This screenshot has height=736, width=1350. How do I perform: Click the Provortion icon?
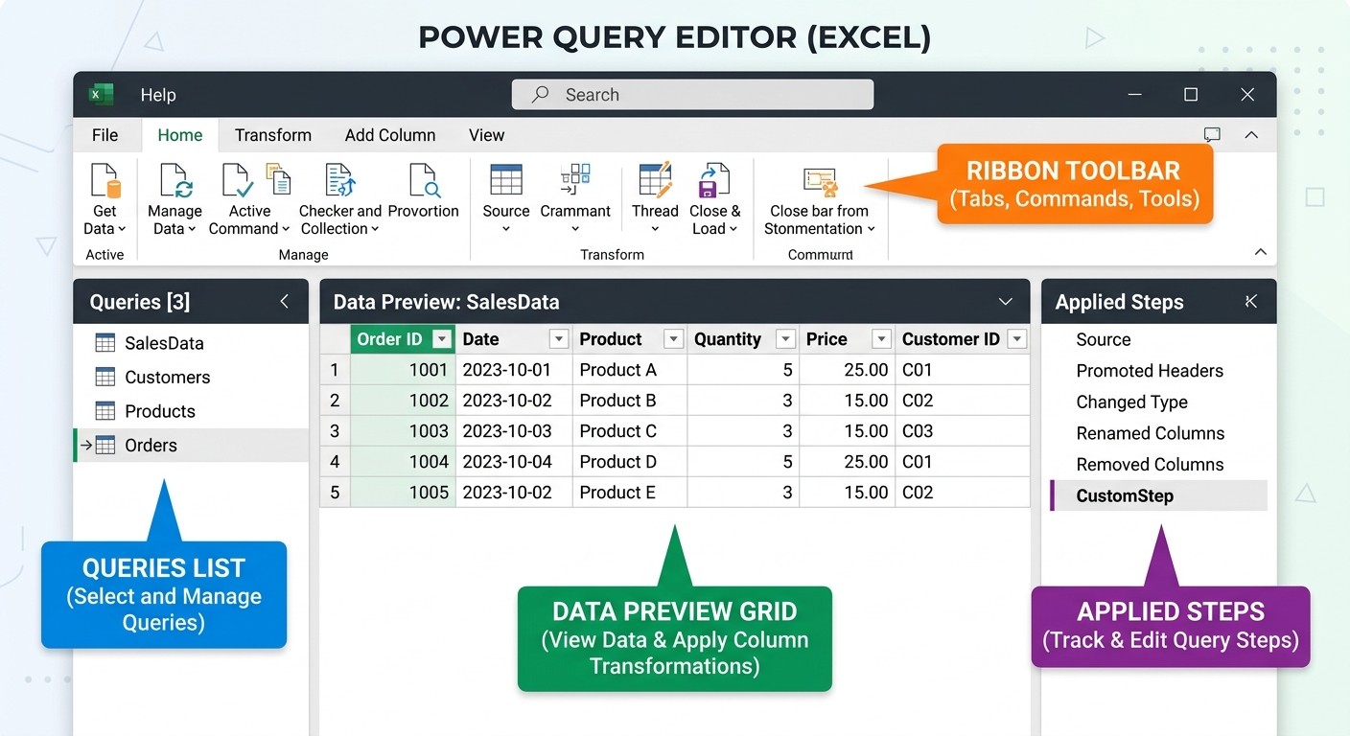(424, 181)
